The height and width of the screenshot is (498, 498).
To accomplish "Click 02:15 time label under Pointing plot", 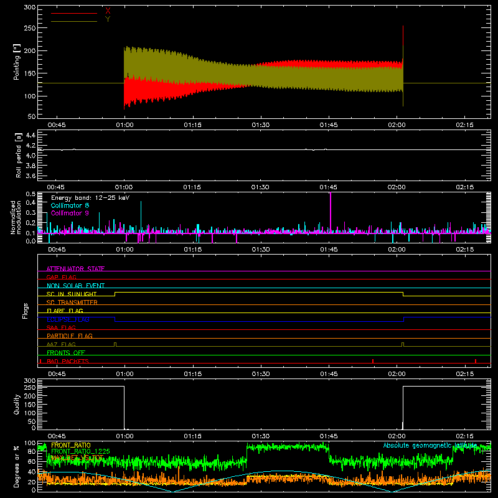I will [464, 125].
